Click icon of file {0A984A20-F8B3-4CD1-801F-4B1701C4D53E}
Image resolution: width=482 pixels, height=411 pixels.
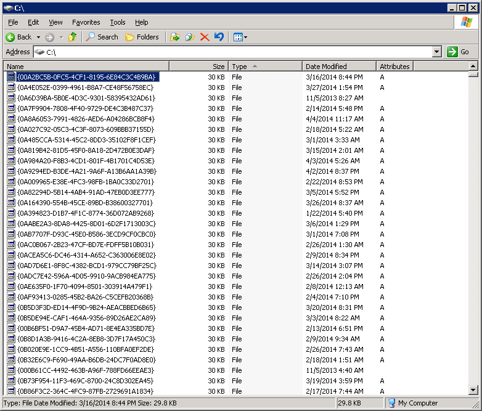(x=11, y=161)
